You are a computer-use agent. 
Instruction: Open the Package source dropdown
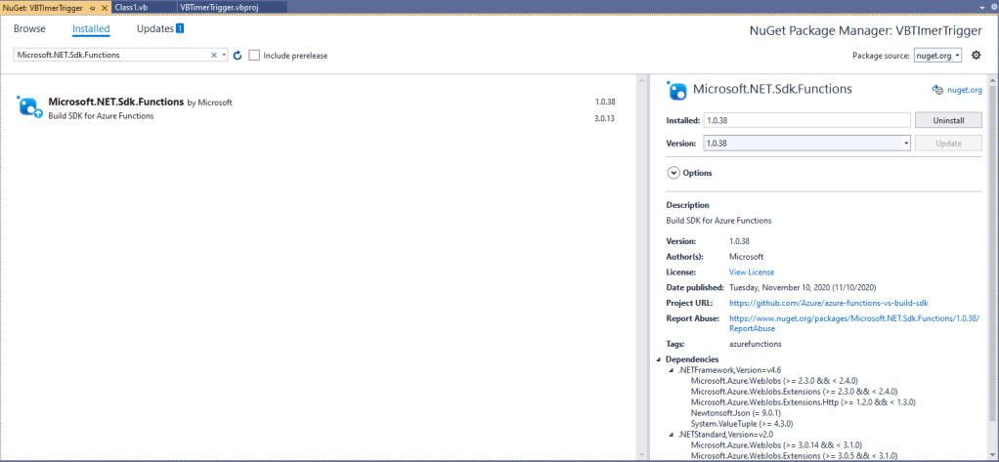938,56
